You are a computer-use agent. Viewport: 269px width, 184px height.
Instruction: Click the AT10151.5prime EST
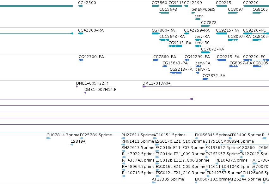tap(155, 138)
